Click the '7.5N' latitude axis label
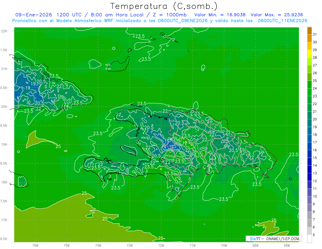Image resolution: width=322 pixels, height=249 pixels. 4,201
